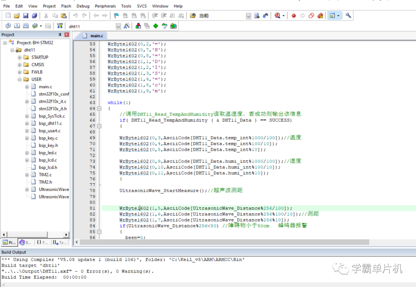Open Find in Files
The image size is (416, 287).
click(x=193, y=16)
